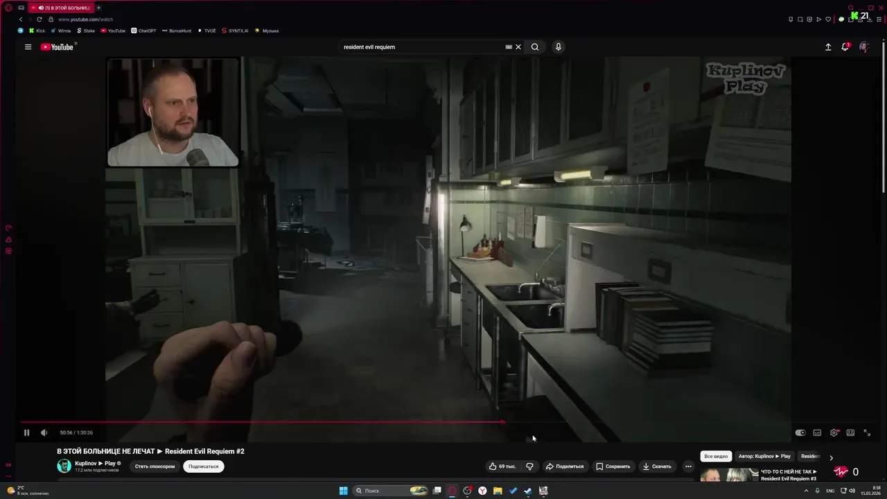
Task: Open the SYNTX.AI bookmark
Action: tap(234, 30)
